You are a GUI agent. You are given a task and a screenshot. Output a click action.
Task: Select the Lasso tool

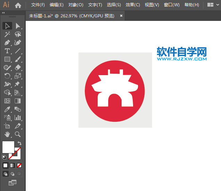[18, 34]
